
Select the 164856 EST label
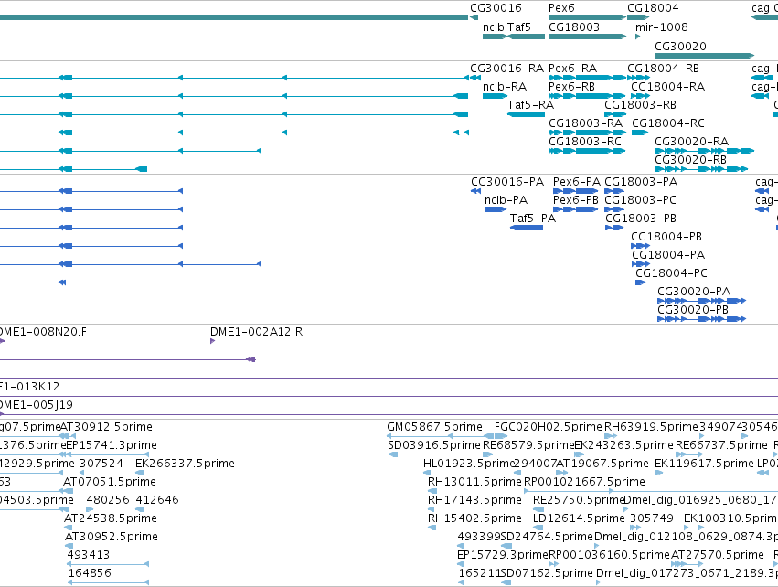tap(90, 573)
